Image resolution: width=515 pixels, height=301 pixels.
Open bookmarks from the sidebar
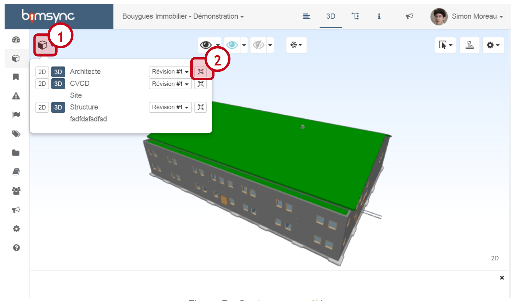point(16,77)
